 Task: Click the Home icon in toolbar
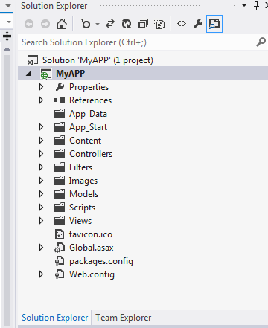pos(62,24)
